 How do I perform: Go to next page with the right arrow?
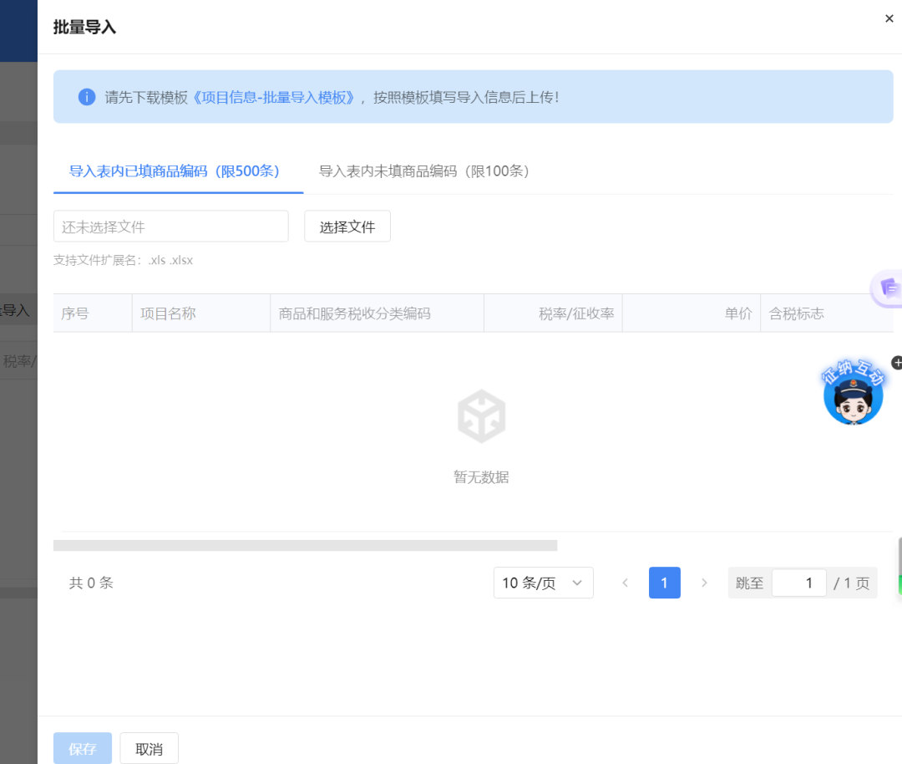point(704,583)
